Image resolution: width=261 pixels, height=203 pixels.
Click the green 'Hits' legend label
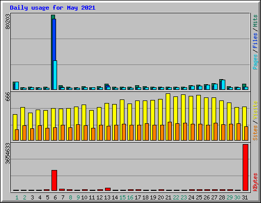tap(255, 21)
